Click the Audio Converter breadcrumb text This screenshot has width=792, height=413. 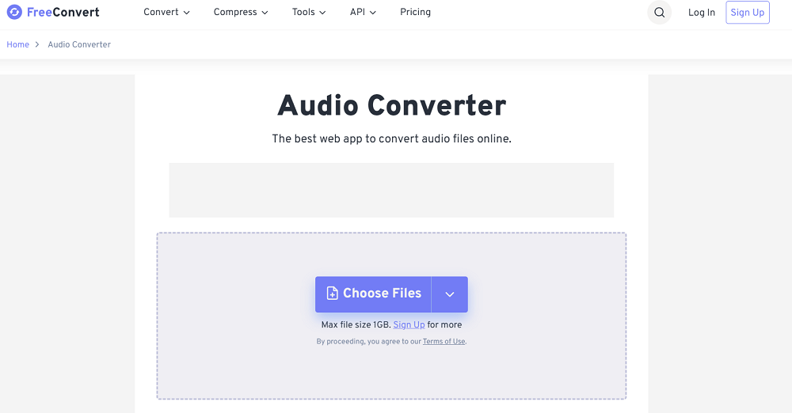point(79,44)
